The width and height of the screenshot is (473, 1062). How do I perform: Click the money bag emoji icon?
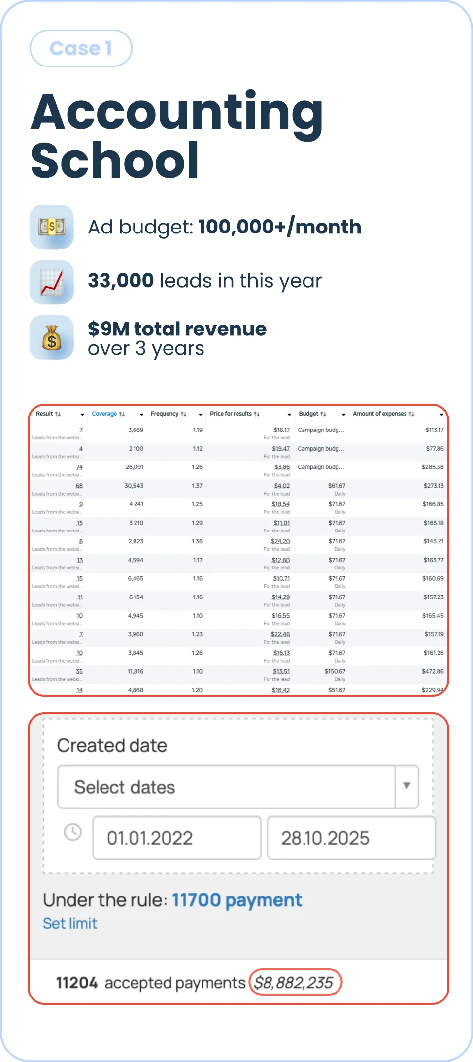click(x=52, y=337)
